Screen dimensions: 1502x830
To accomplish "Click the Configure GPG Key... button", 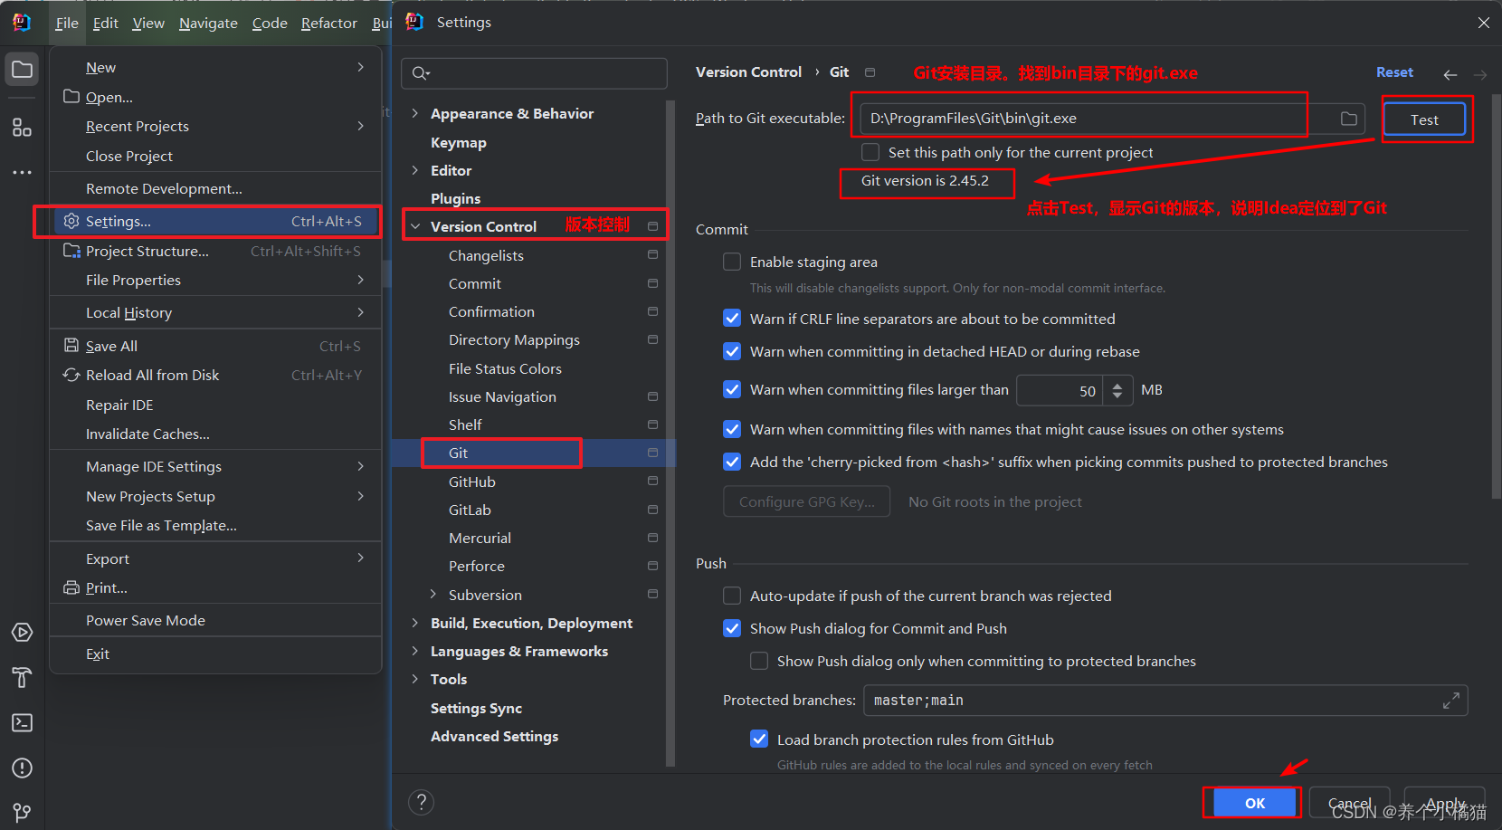I will tap(806, 501).
